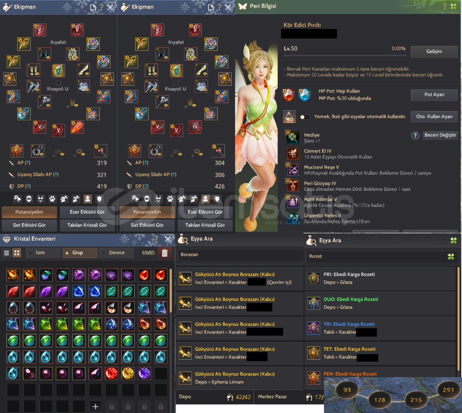Click the Kristal Envanteri vertical scrollbar

[x=171, y=291]
